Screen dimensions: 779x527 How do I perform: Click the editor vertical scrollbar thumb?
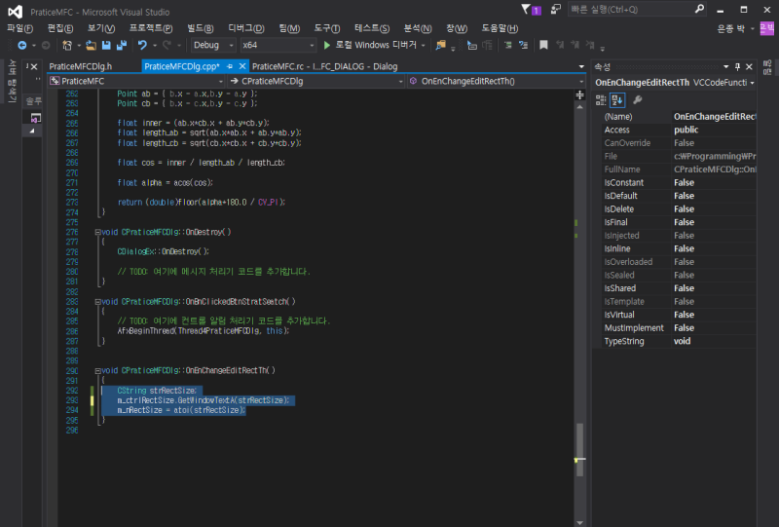coord(579,449)
